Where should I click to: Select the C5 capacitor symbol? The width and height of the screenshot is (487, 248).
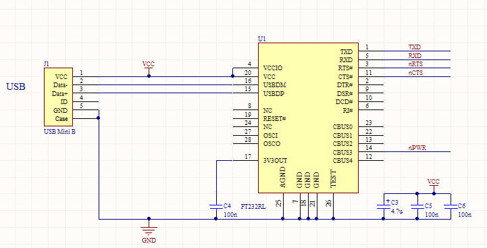[x=417, y=206]
